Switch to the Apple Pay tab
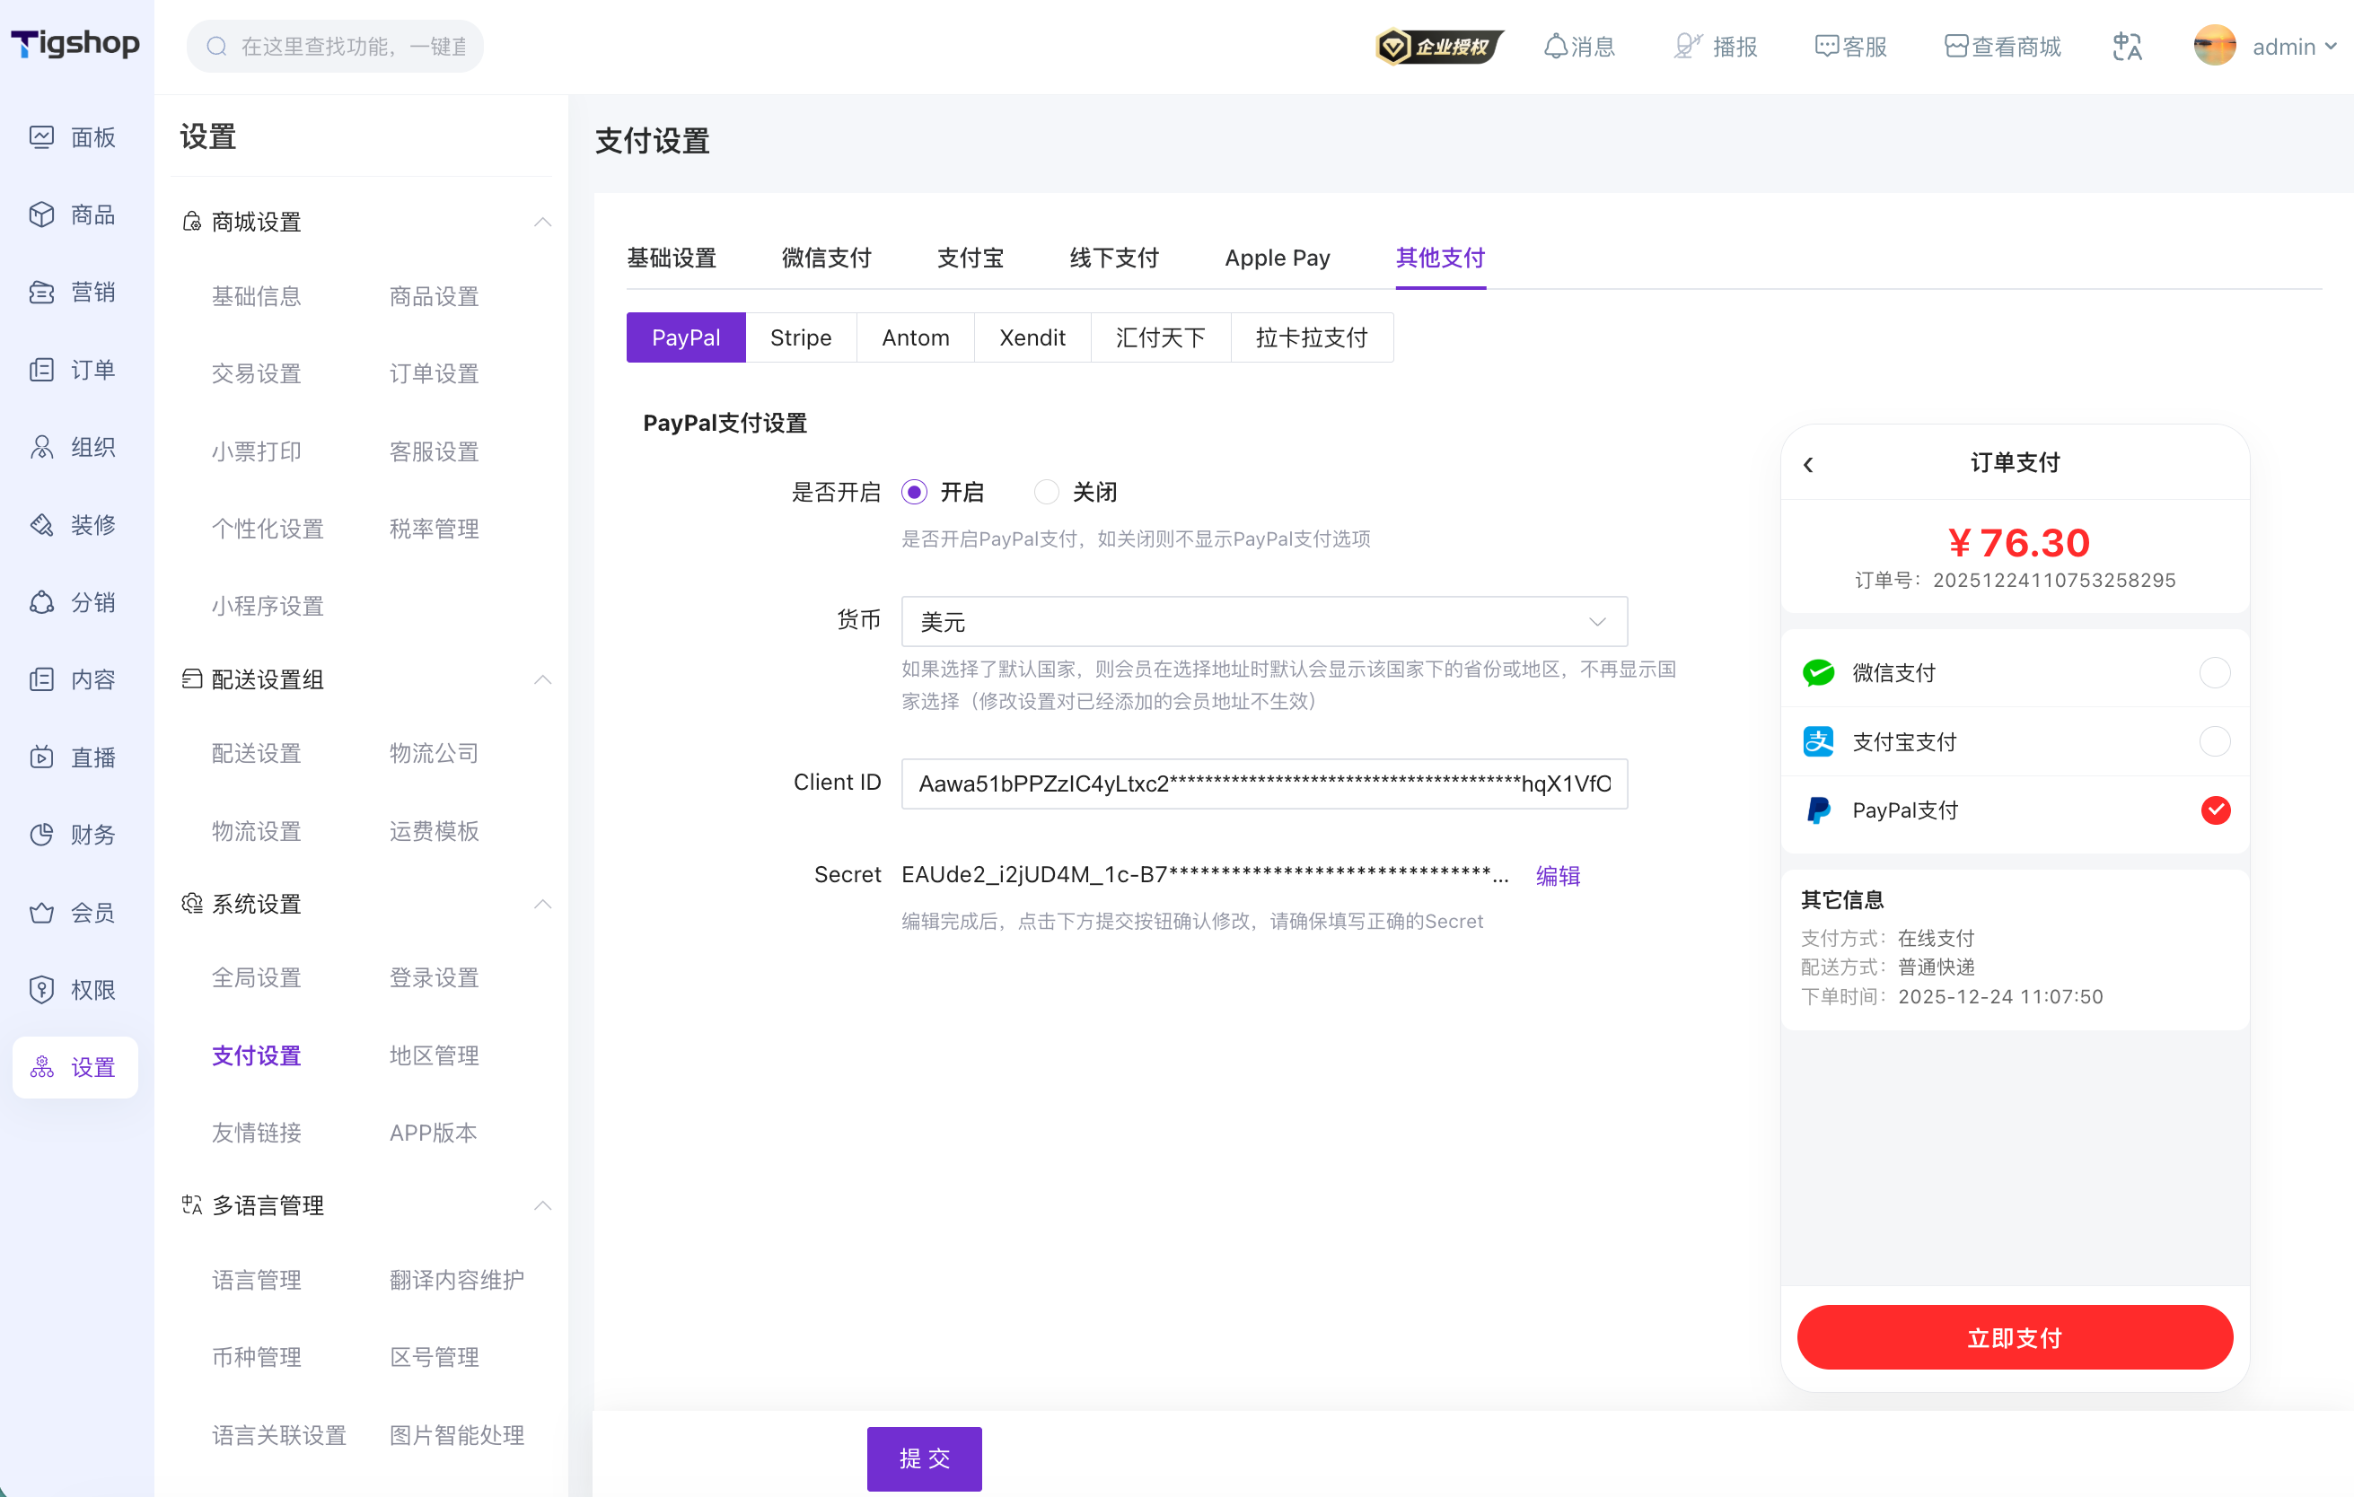The image size is (2354, 1497). click(x=1277, y=258)
